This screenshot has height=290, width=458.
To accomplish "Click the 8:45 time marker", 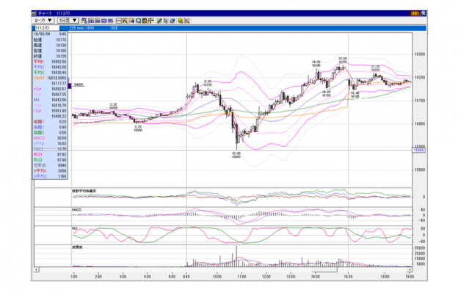I will coord(186,276).
